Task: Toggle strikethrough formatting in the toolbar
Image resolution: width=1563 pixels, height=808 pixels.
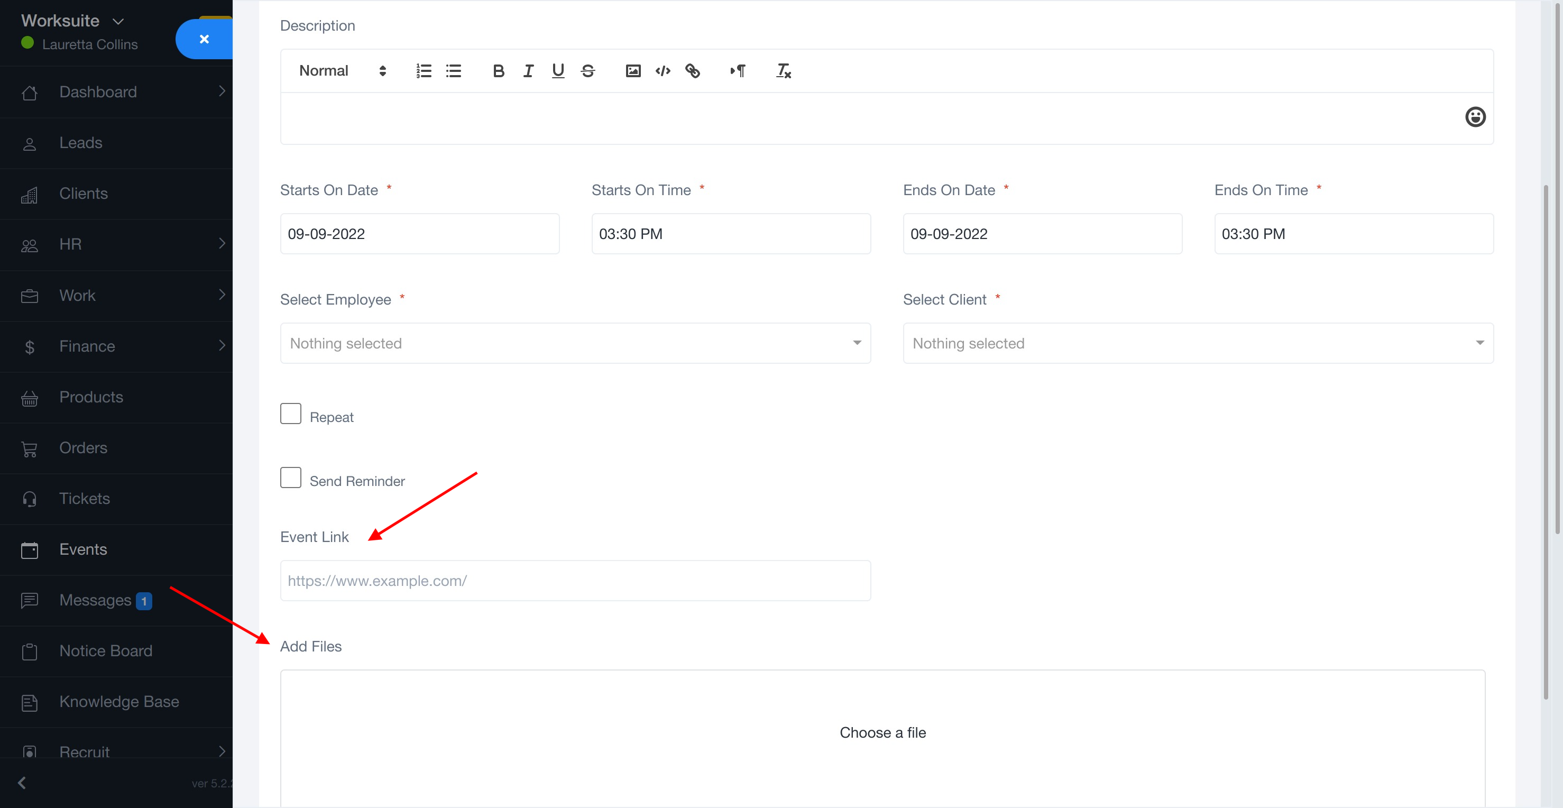Action: (x=587, y=71)
